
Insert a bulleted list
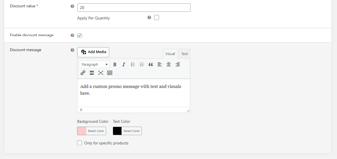[133, 65]
